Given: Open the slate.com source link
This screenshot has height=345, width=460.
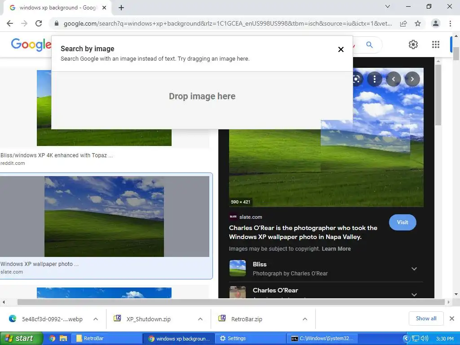Looking at the screenshot, I should 251,217.
